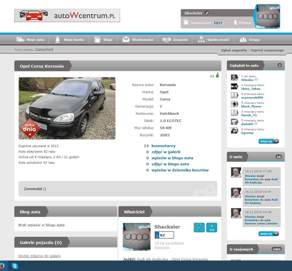Click the Oglądali to auto counter badge 7
Viewport: 292px width, 271px height.
click(280, 65)
